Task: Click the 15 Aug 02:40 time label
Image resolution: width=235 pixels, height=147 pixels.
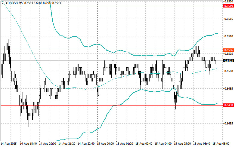Action: point(144,144)
